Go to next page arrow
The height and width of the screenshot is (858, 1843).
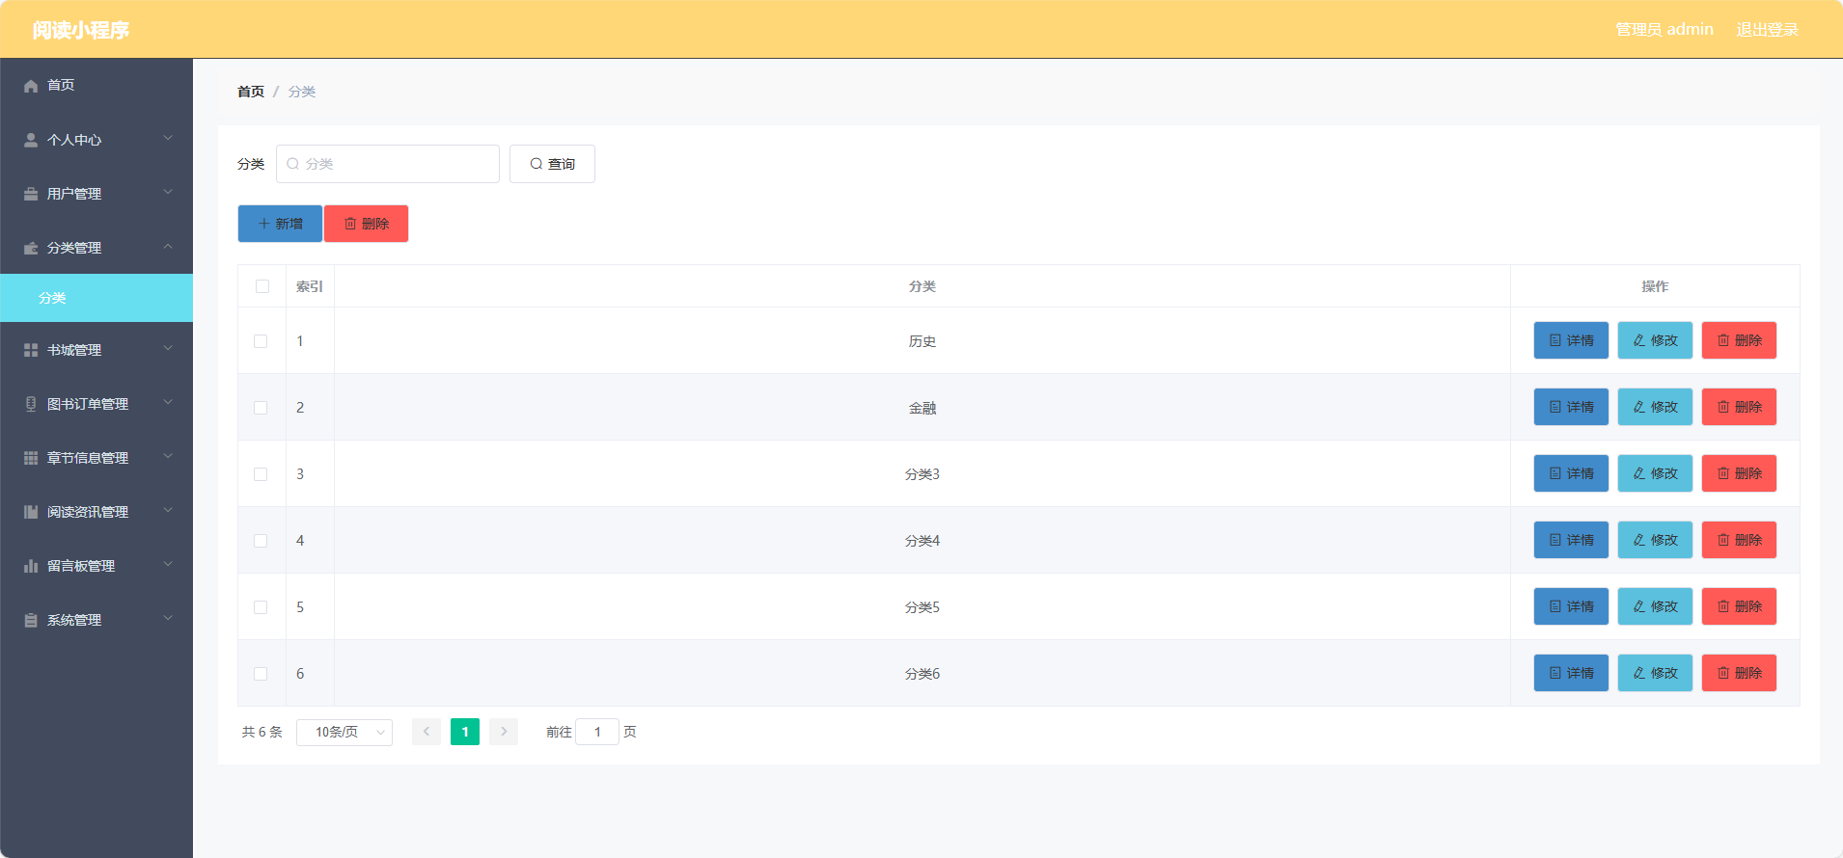pyautogui.click(x=504, y=732)
